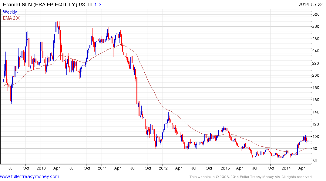Screen dimensions: 326x181
Task: Click the 60 price axis label
Action: tap(314, 161)
